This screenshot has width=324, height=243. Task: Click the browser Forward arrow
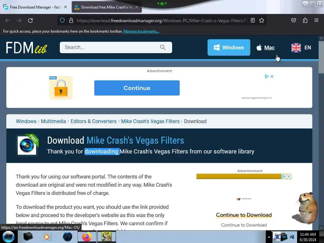click(19, 21)
